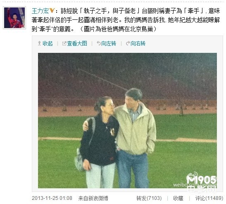Open the 王力宏 username link
Screen dimensions: 226x204
point(40,11)
